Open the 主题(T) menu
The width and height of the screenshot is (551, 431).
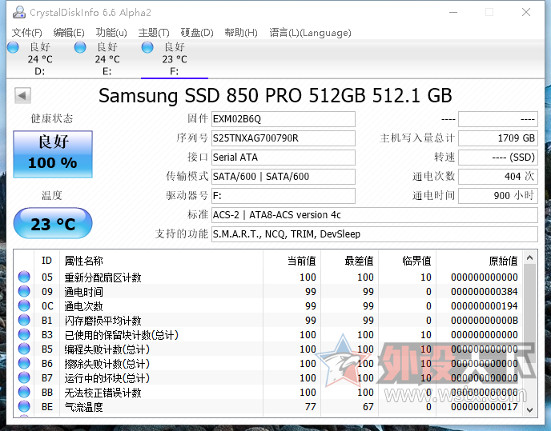[154, 33]
